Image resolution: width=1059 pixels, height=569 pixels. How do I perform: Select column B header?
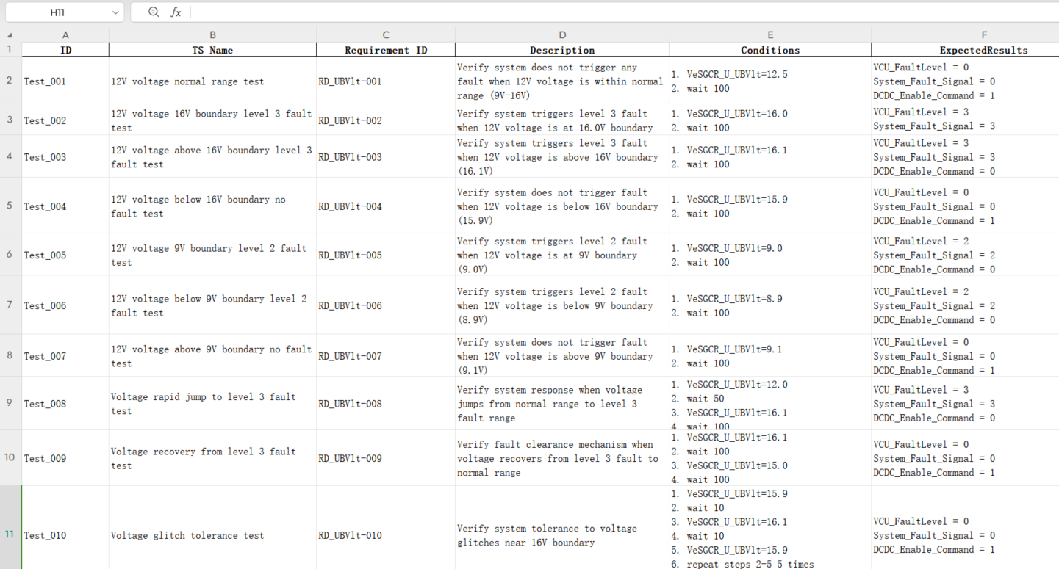212,35
